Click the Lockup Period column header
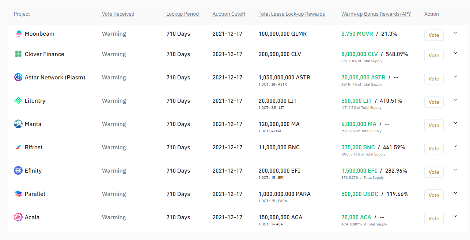 click(182, 14)
